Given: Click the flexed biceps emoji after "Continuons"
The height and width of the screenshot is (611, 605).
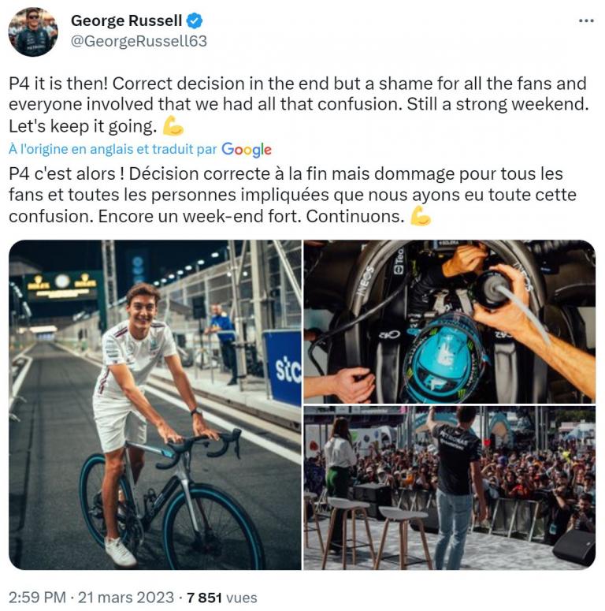Looking at the screenshot, I should click(421, 216).
